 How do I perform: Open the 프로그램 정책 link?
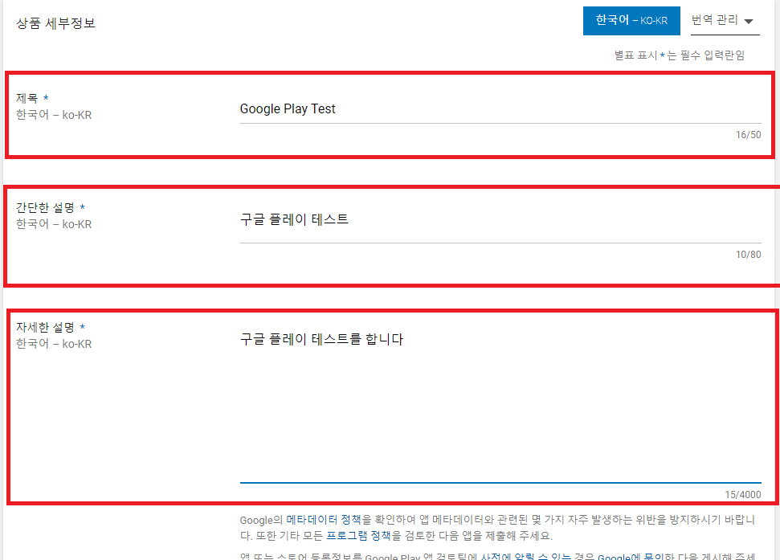tap(358, 536)
